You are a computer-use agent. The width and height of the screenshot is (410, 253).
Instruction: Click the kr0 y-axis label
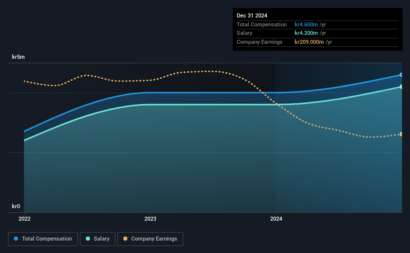tap(16, 206)
